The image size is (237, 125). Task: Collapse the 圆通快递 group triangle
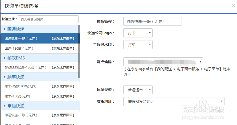[x=5, y=29]
